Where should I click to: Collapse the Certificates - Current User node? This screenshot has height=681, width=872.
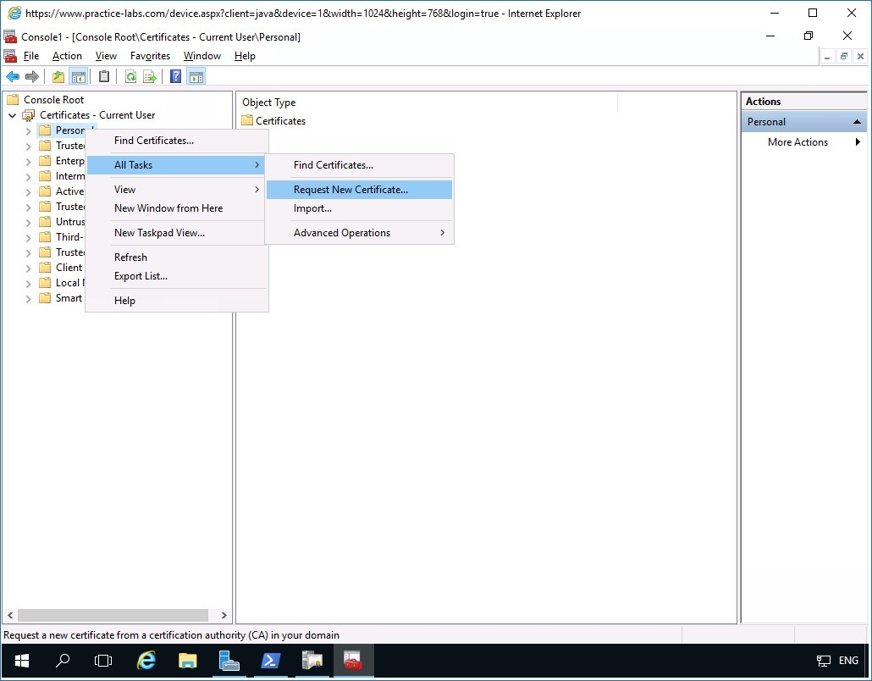[x=12, y=116]
